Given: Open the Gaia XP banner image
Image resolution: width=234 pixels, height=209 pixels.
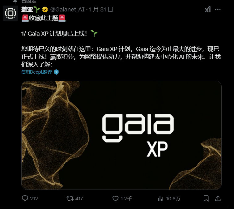Looking at the screenshot, I should click(121, 135).
